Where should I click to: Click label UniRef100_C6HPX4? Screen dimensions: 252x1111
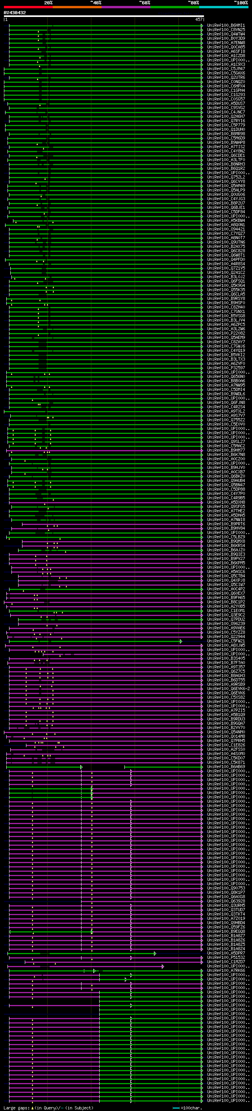(x=226, y=86)
